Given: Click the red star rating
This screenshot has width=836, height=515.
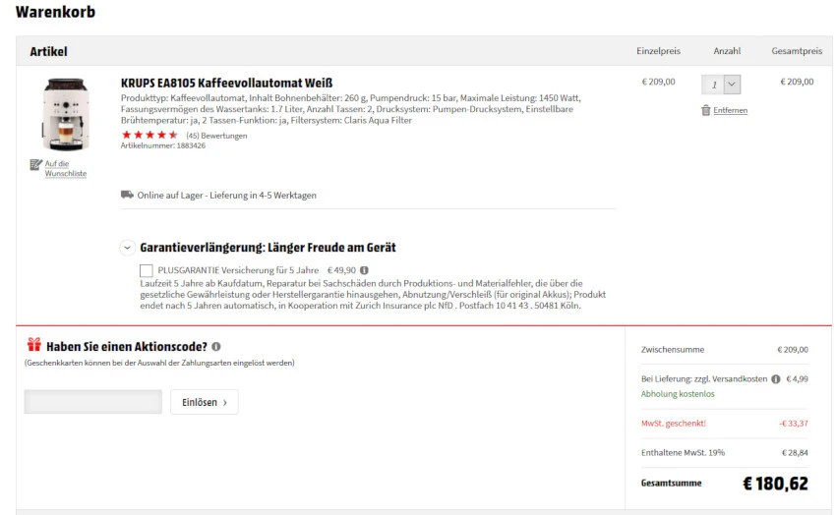Looking at the screenshot, I should pos(149,136).
